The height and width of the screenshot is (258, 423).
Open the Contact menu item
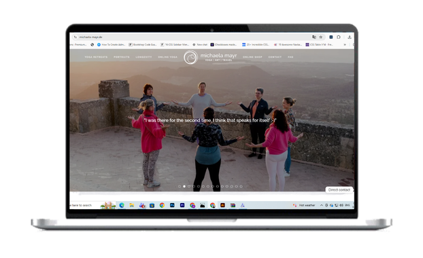click(275, 57)
